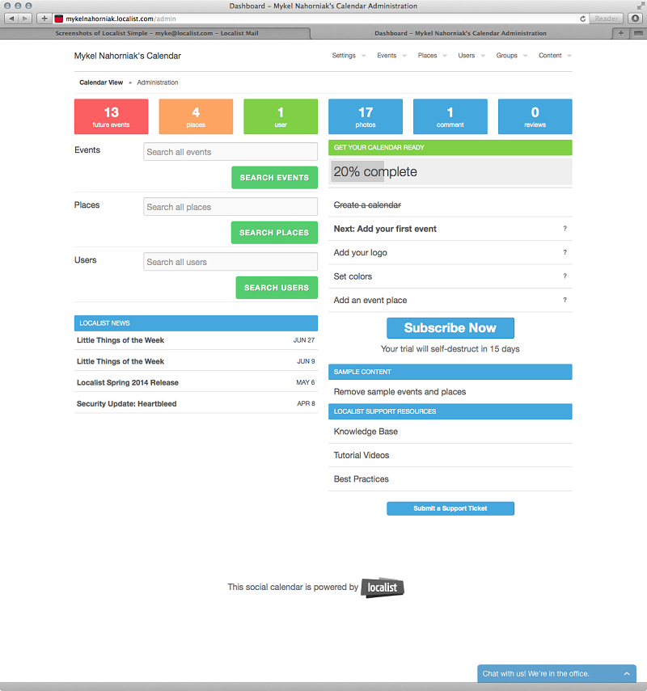Click the reload page icon in address bar

pos(583,18)
